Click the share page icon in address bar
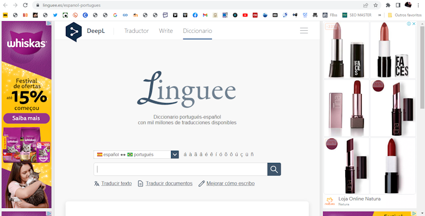Viewport: 425px width, 216px height. point(365,5)
